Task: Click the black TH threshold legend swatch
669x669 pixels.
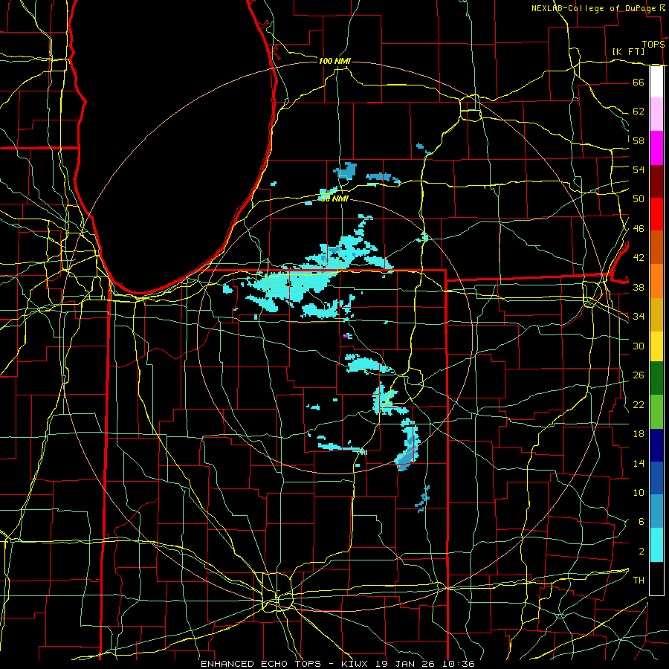Action: (x=656, y=578)
